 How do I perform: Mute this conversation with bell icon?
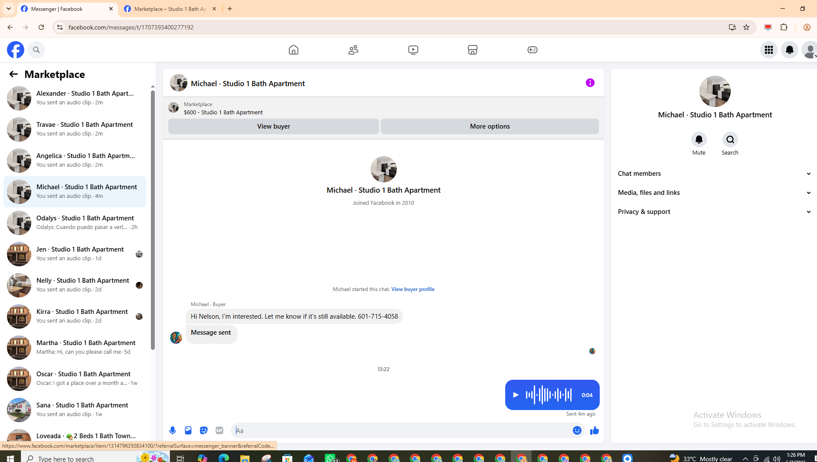699,139
